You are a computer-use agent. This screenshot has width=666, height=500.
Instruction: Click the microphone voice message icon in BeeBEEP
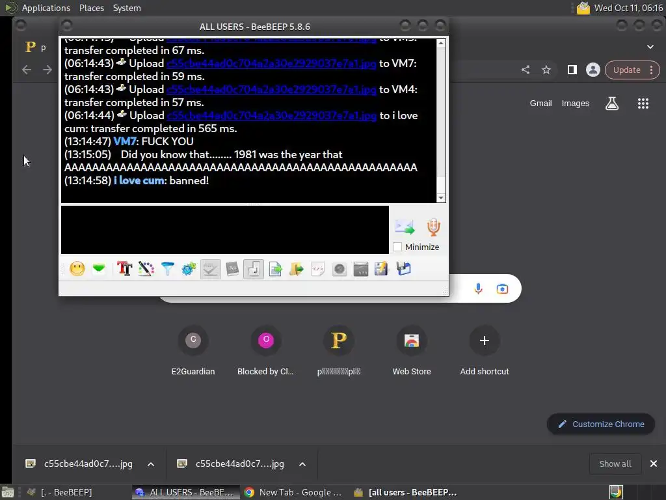coord(433,227)
